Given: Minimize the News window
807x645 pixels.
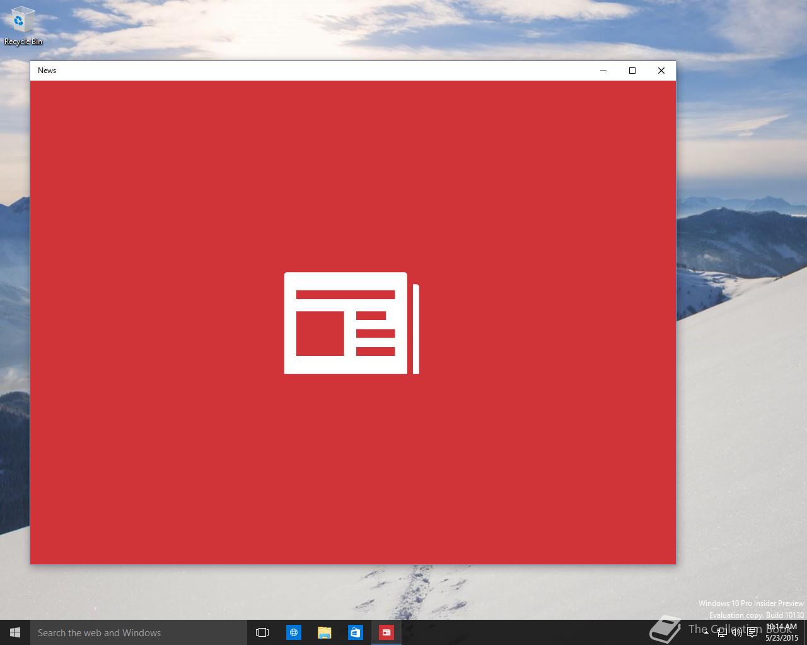Looking at the screenshot, I should click(x=603, y=71).
